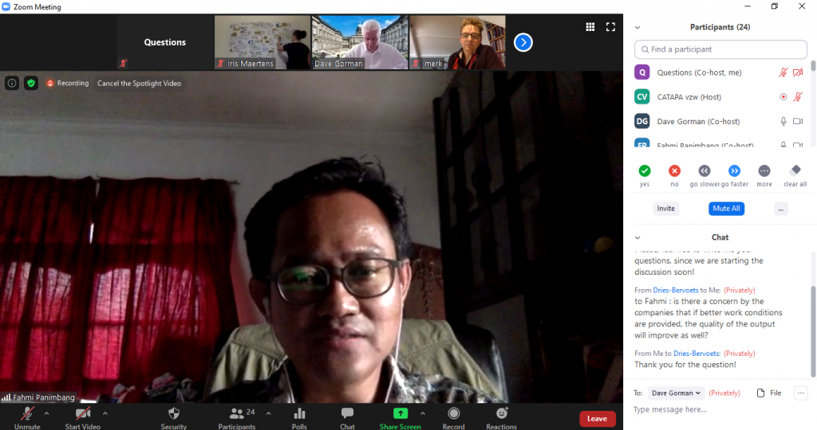
Task: Open audio options arrow next to Unmute
Action: (46, 414)
